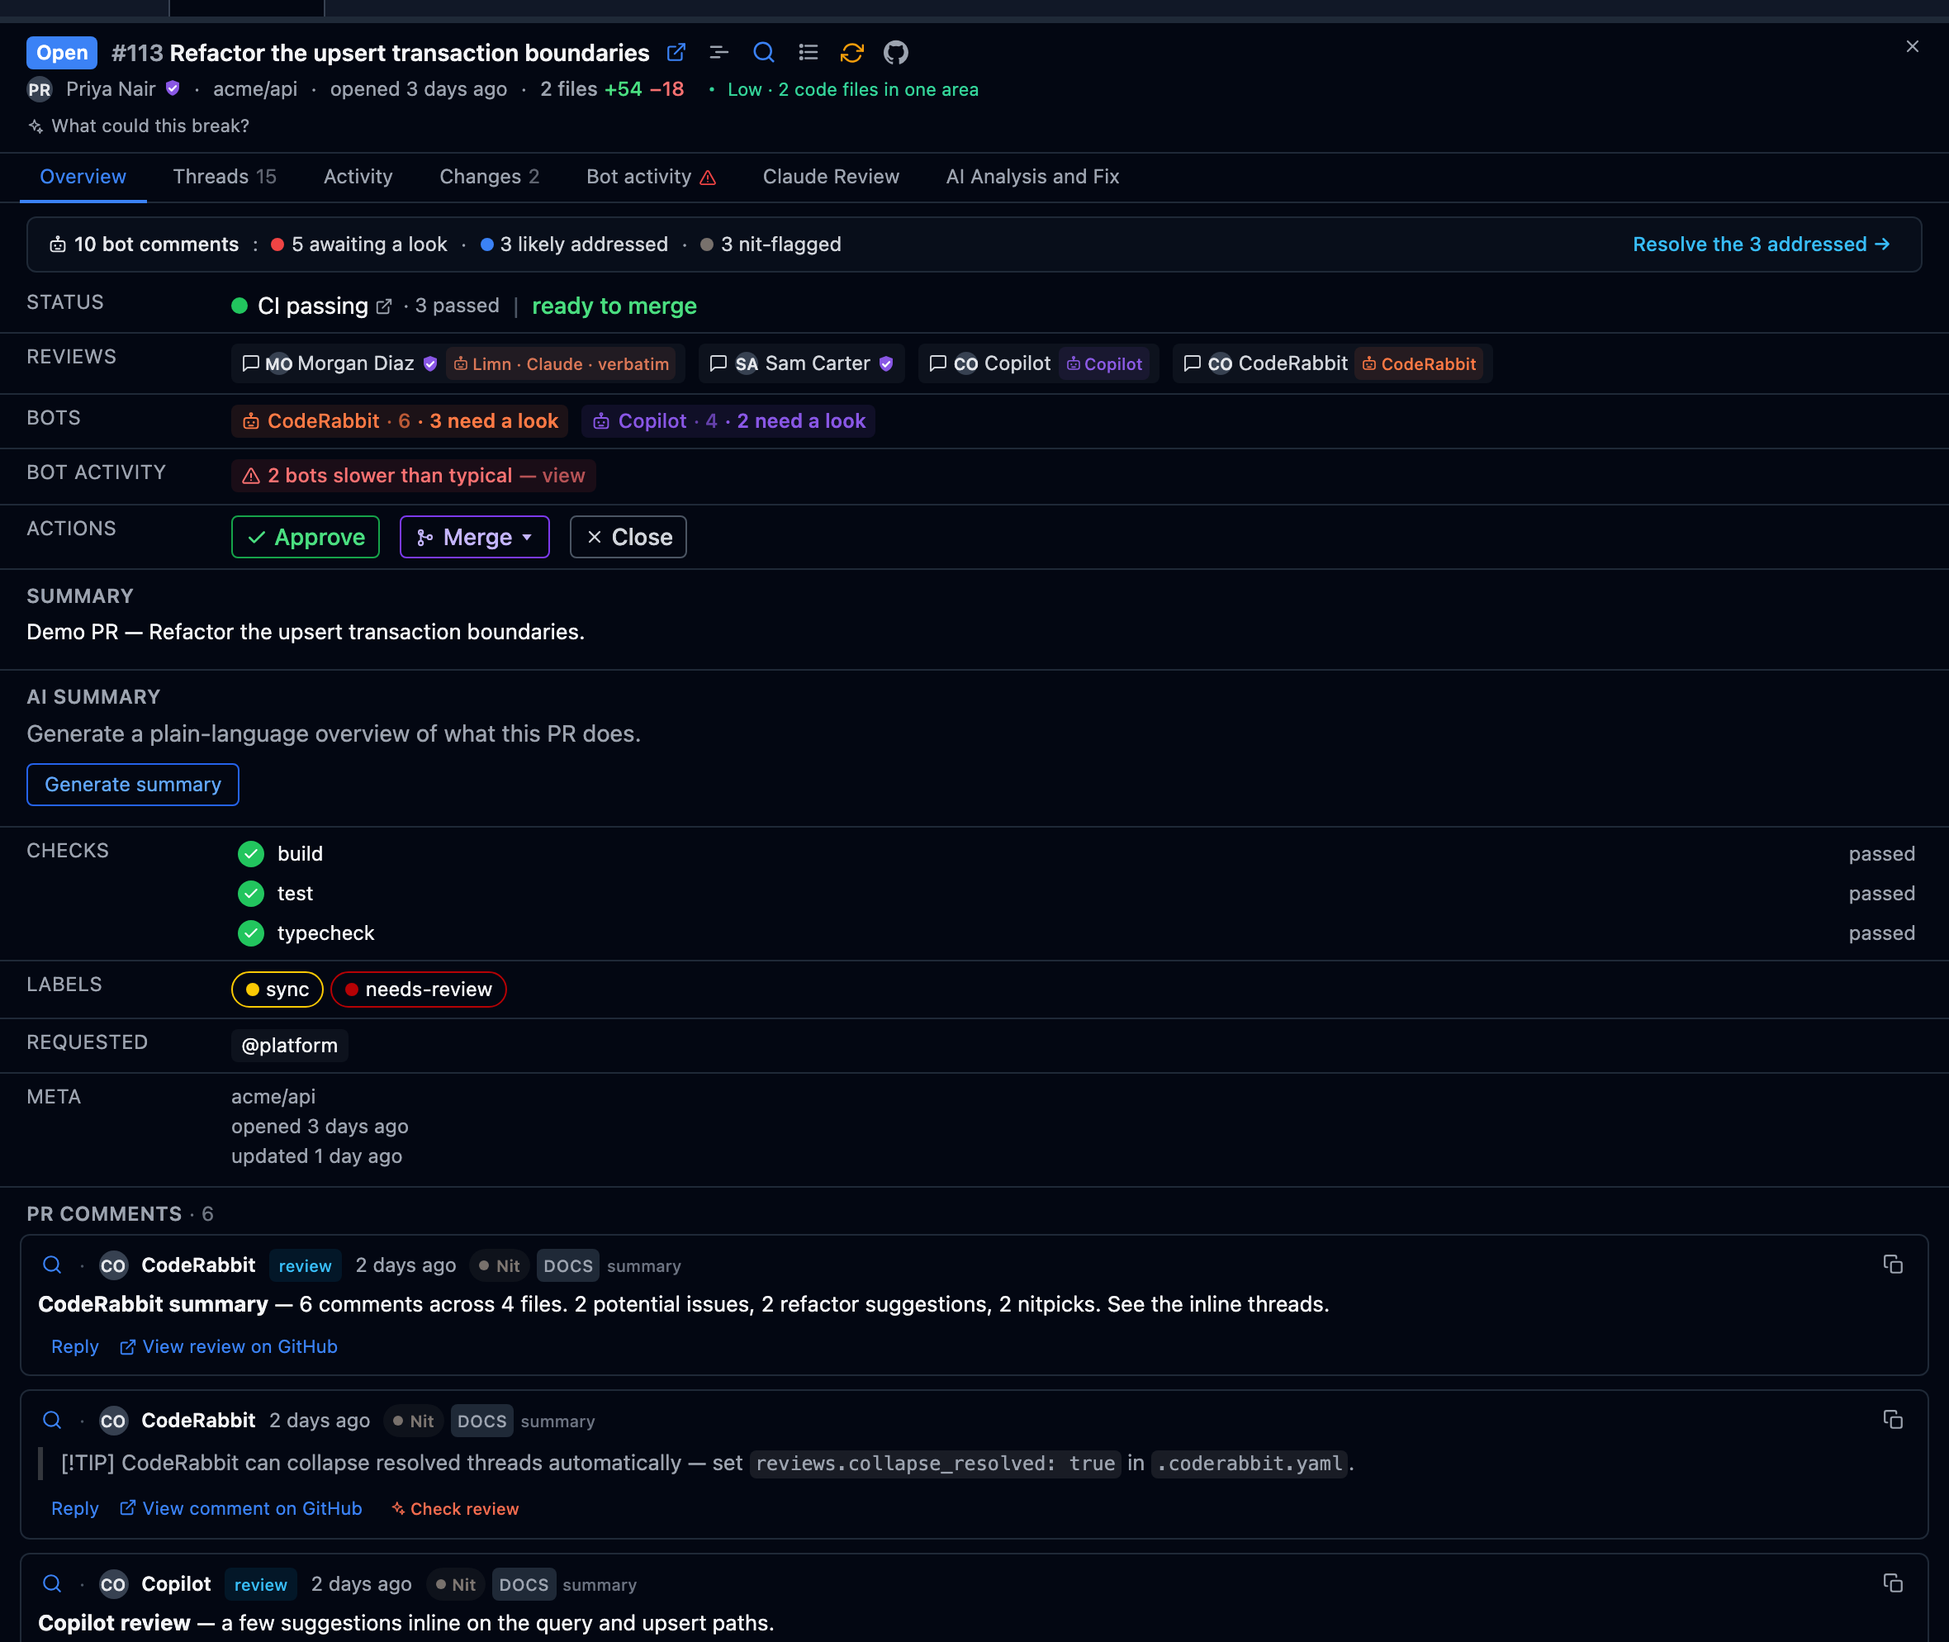Click the CO avatar on Copilot review comment

112,1584
